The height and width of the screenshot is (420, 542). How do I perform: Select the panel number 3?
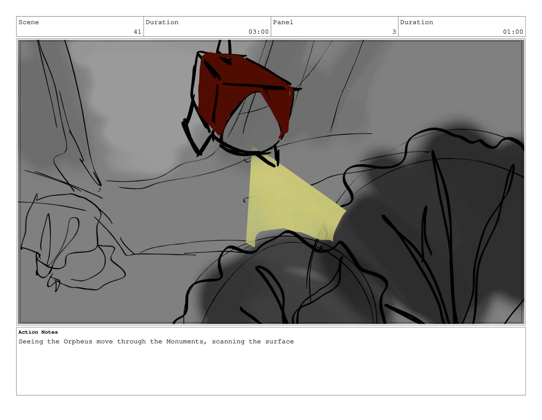point(394,32)
